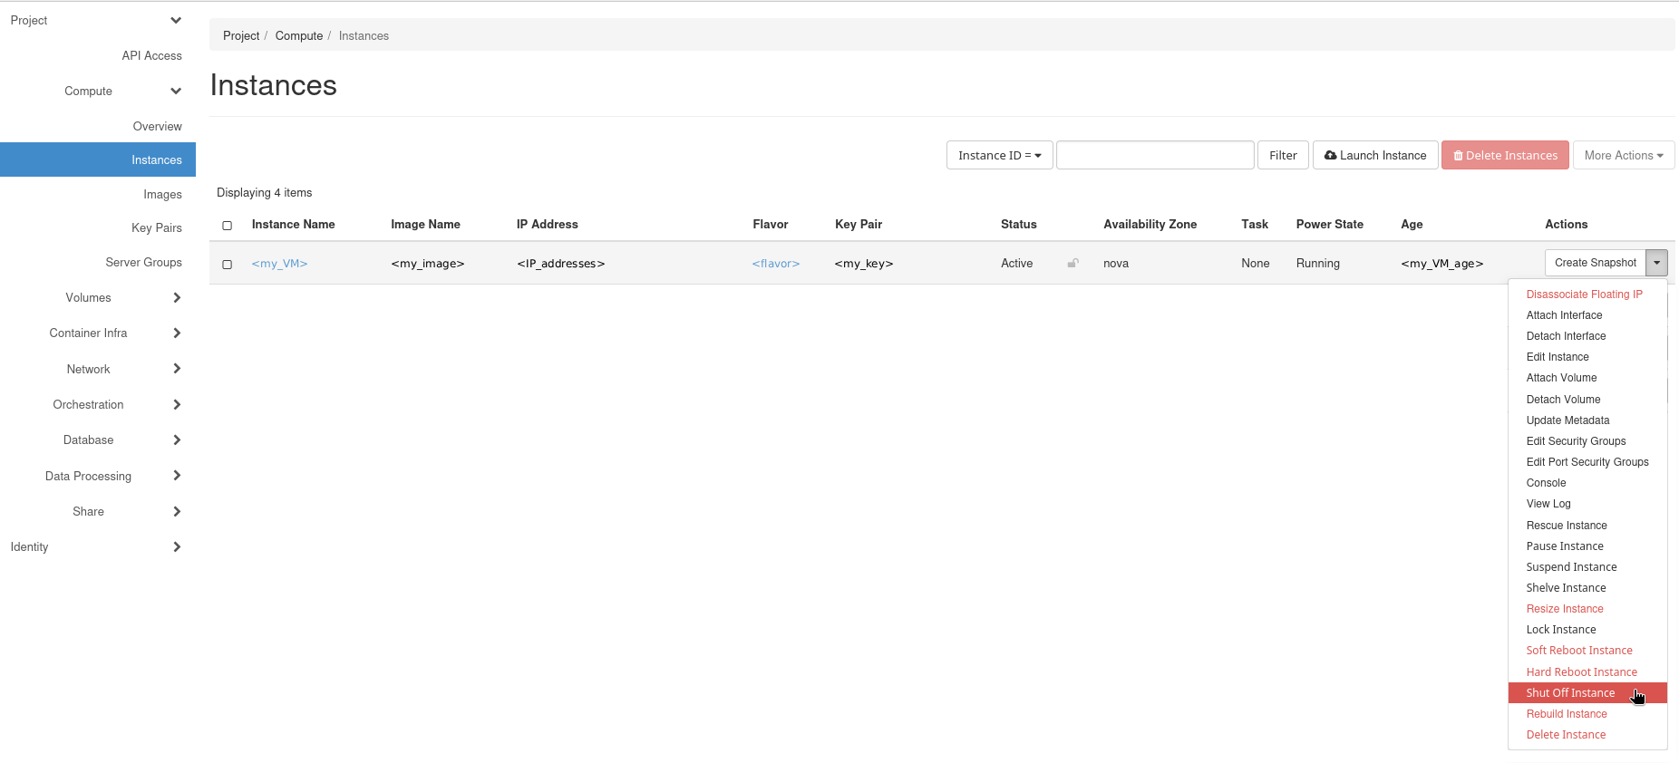Expand the Network sidebar chevron
This screenshot has width=1679, height=763.
point(177,369)
